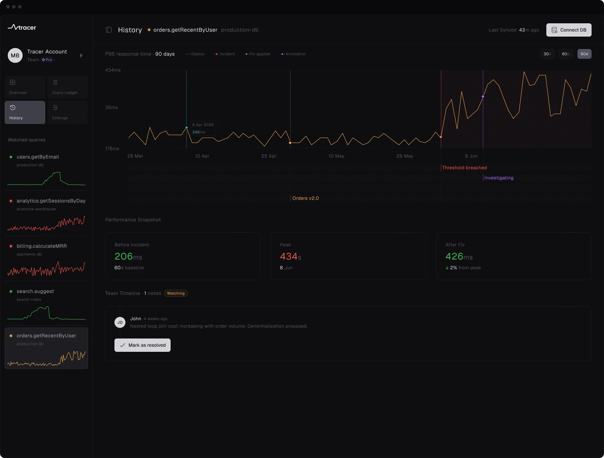Viewport: 604px width, 458px height.
Task: Open the Query Ledger section
Action: (x=68, y=87)
